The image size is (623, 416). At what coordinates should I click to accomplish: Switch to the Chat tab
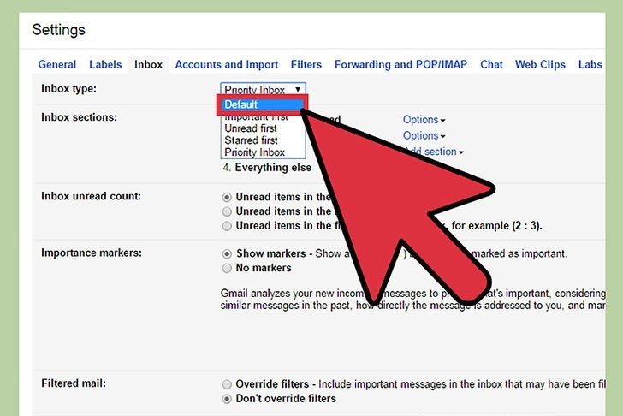(x=491, y=64)
